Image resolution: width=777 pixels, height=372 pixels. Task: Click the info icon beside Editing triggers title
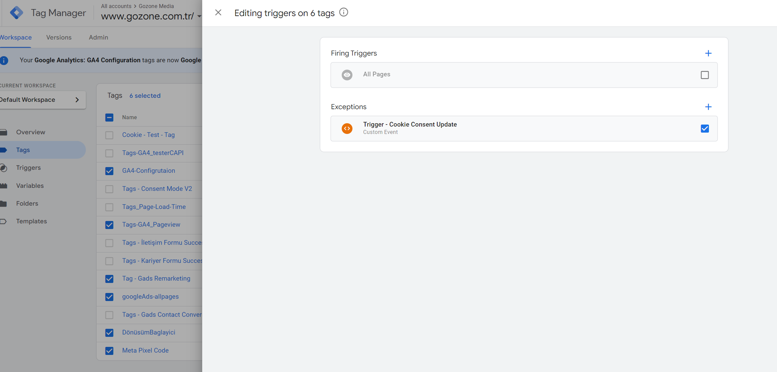[344, 12]
